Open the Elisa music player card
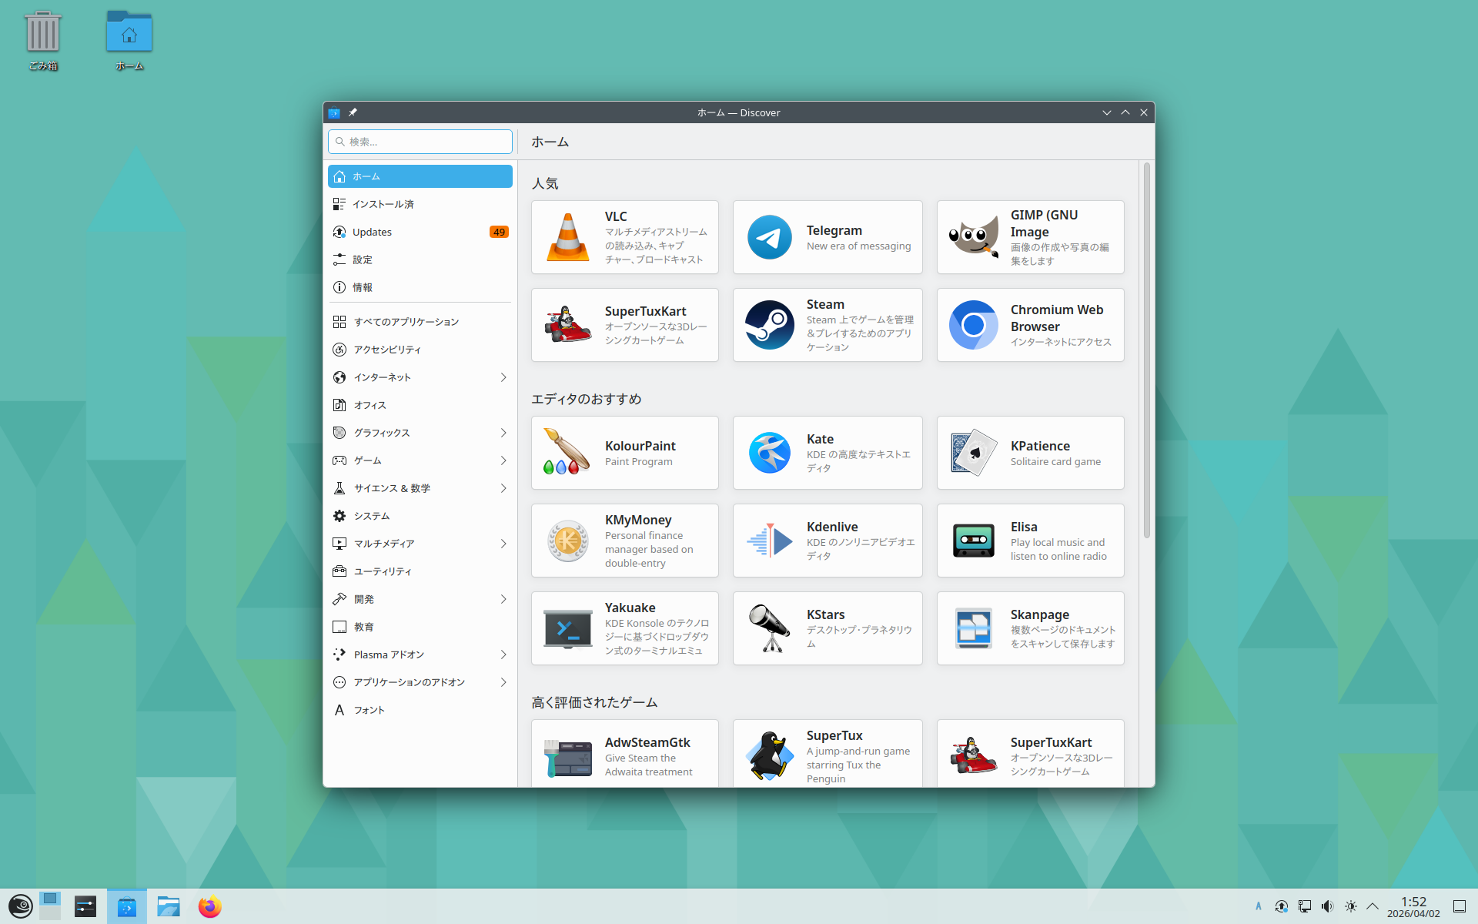This screenshot has height=924, width=1478. (1030, 541)
